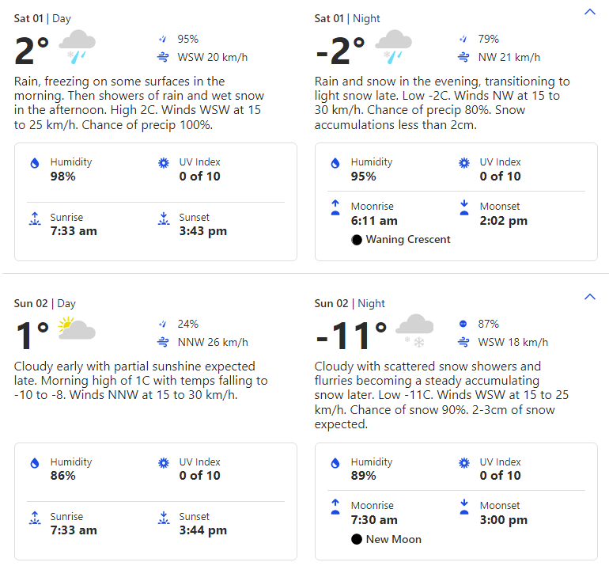Click Saturday day sunrise icon
This screenshot has height=566, width=609.
34,218
